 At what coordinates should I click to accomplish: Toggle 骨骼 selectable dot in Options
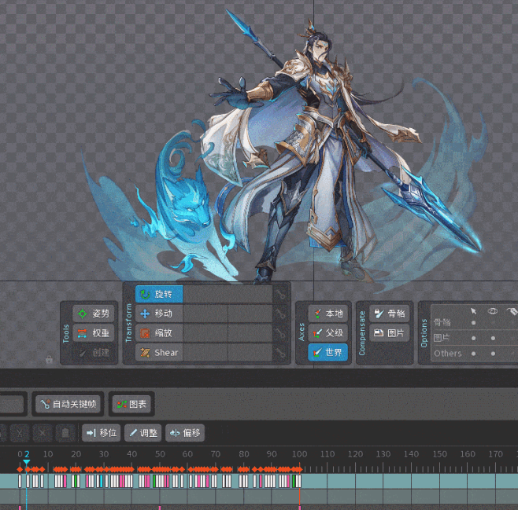(473, 323)
